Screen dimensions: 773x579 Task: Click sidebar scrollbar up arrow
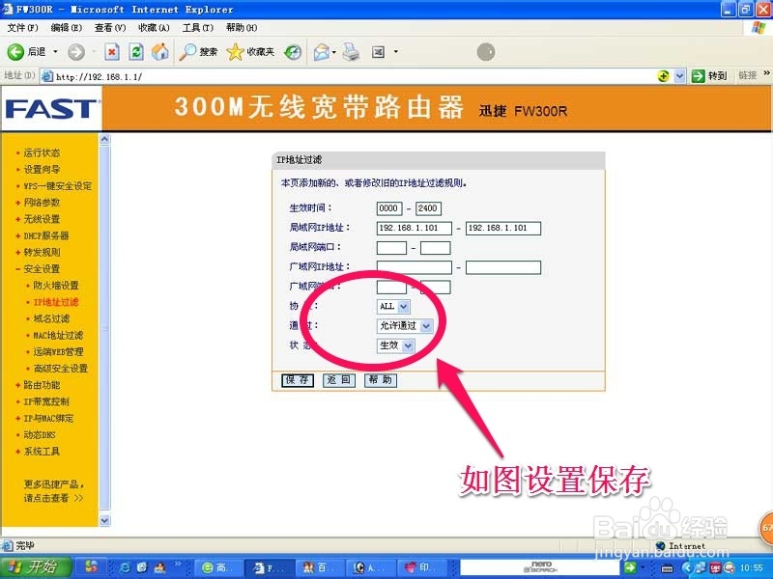point(104,139)
